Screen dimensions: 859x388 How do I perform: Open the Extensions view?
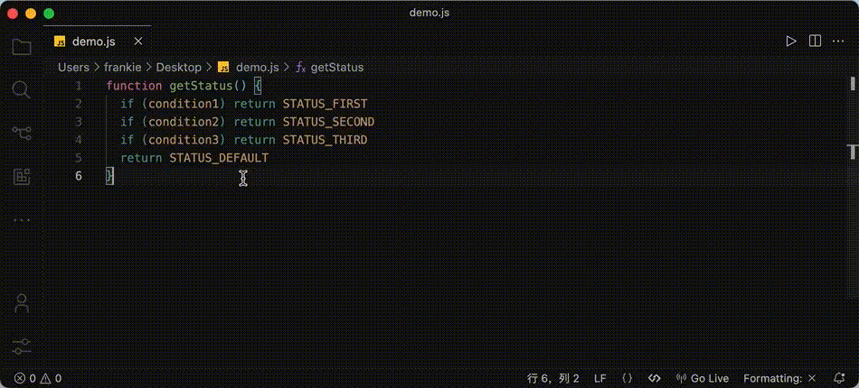[21, 176]
